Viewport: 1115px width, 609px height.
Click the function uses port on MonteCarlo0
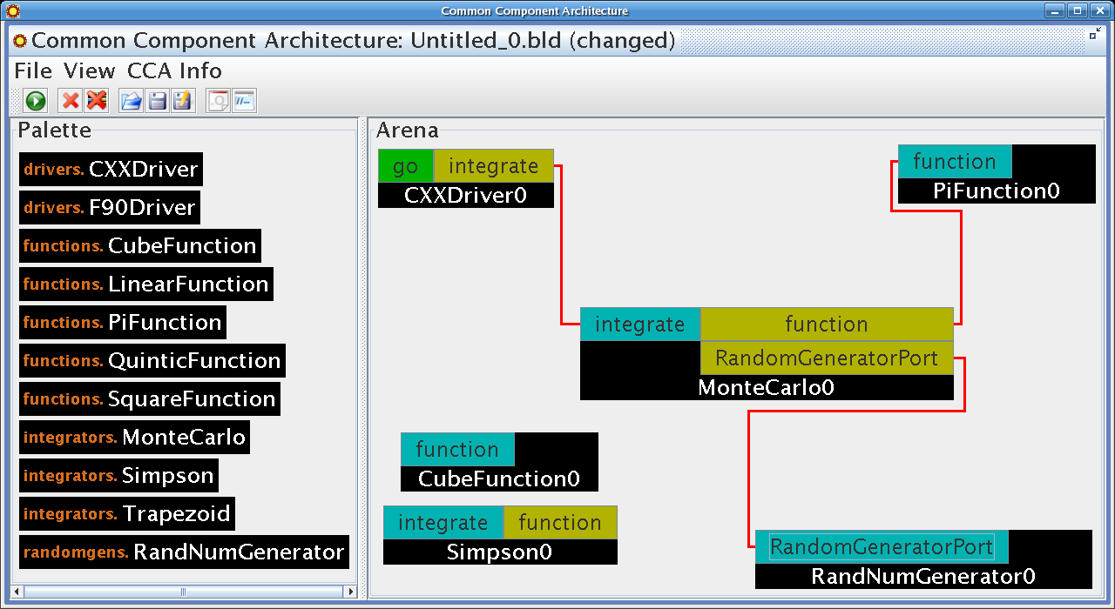point(827,325)
